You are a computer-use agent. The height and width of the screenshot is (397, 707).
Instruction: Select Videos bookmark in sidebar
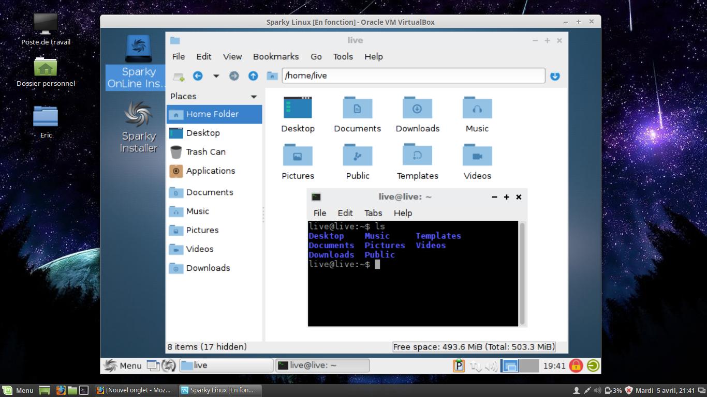214,249
